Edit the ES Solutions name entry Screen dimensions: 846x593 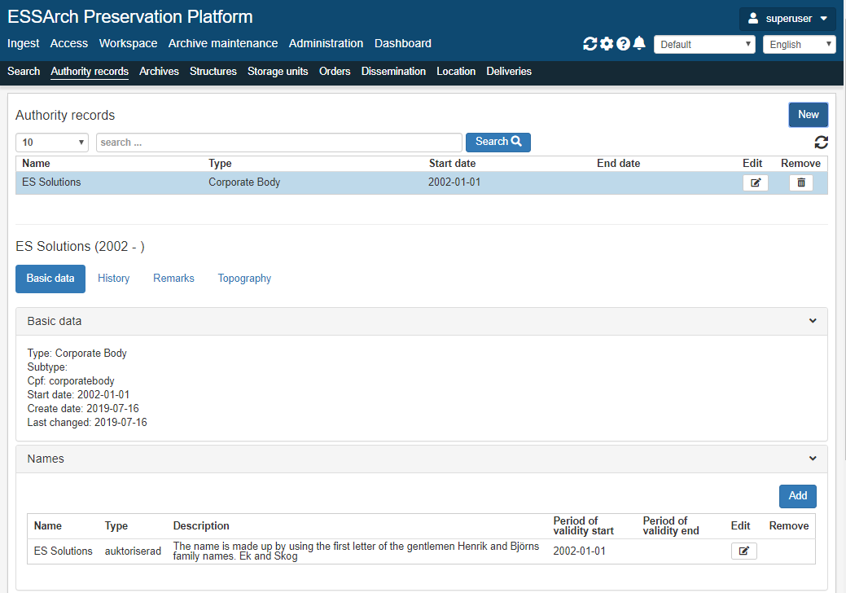click(x=744, y=551)
